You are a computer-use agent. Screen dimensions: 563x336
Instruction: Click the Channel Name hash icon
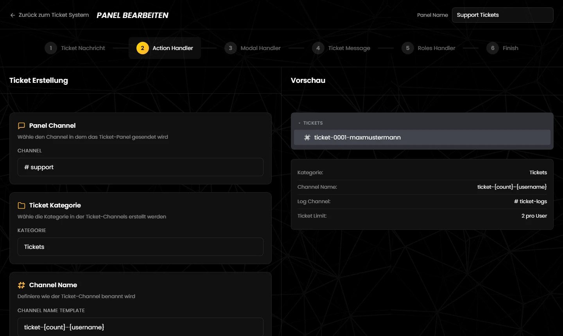[22, 285]
